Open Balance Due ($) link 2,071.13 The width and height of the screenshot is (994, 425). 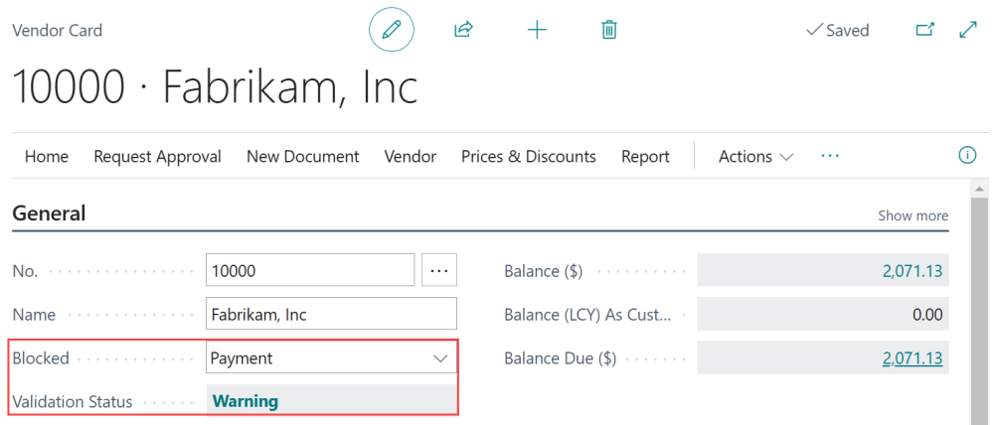point(912,358)
